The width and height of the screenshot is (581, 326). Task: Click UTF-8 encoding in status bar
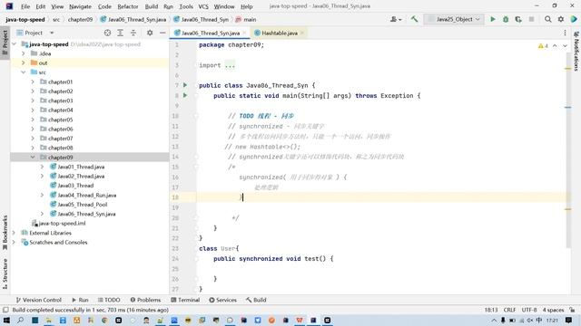(529, 310)
